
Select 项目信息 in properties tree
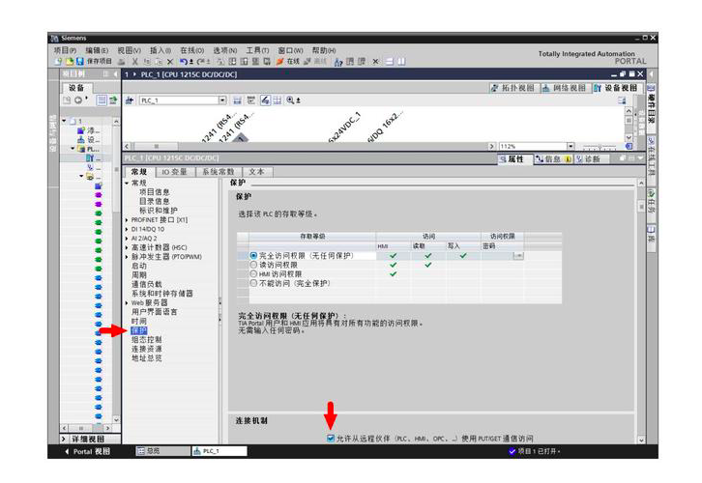point(155,192)
